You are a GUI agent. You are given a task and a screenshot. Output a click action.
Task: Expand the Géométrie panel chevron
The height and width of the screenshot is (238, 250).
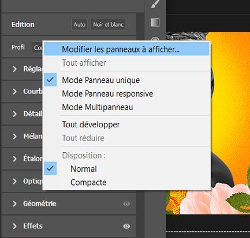coord(14,204)
